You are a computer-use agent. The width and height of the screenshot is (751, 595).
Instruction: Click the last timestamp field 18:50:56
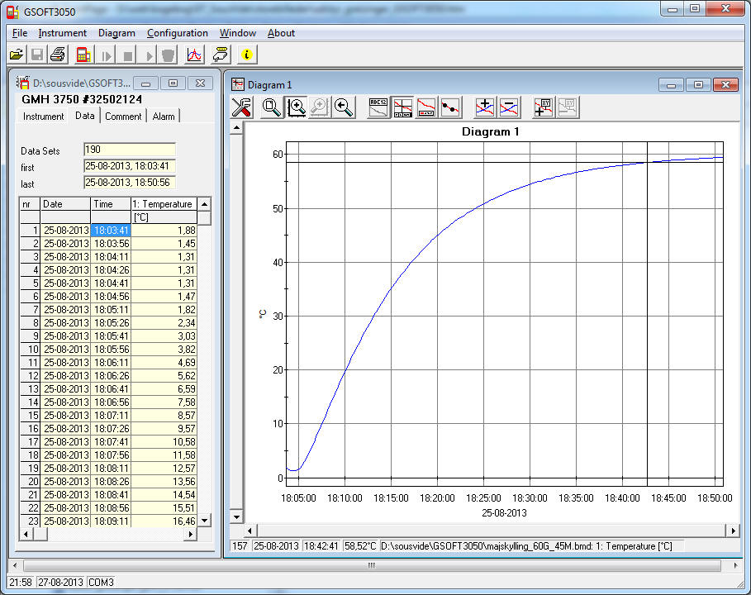coord(130,183)
